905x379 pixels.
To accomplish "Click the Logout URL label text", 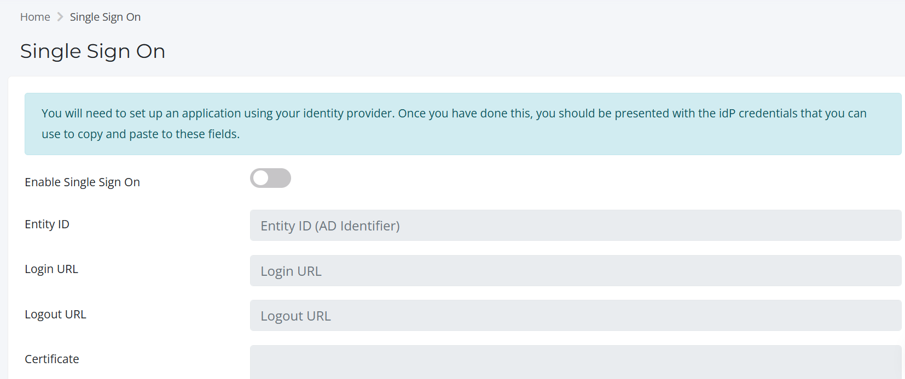I will pos(55,315).
